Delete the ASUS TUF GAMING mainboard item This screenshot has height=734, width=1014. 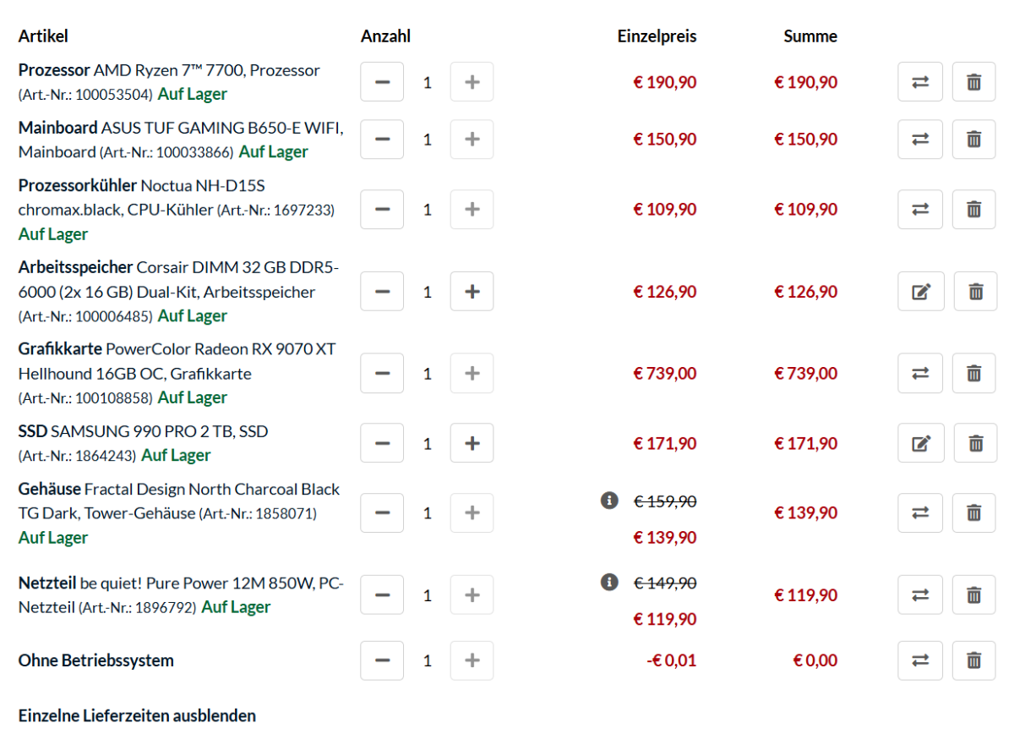(x=974, y=140)
